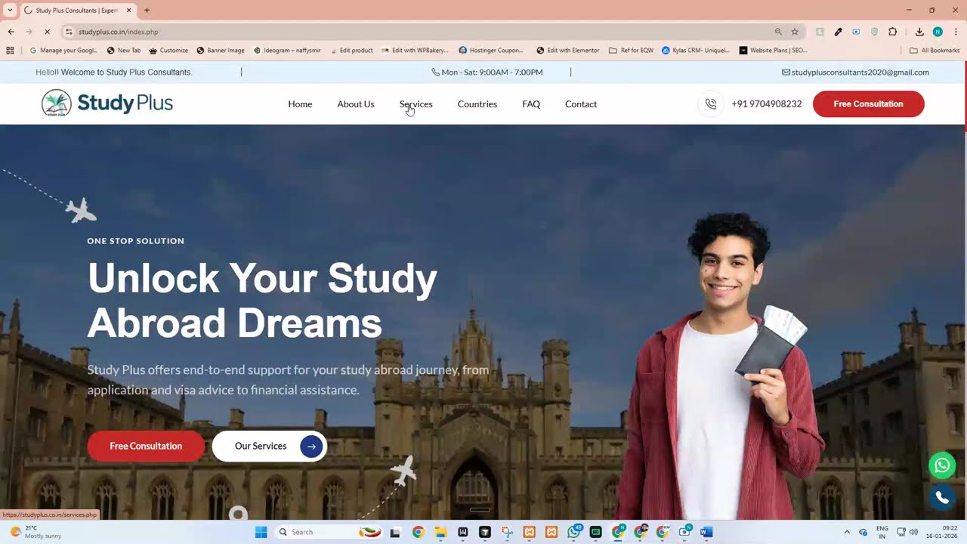The width and height of the screenshot is (967, 544).
Task: Click the hero Free Consultation button
Action: [x=146, y=447]
